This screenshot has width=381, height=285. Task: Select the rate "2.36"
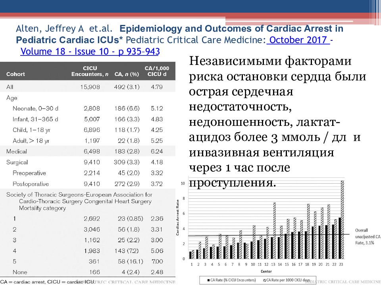157,219
